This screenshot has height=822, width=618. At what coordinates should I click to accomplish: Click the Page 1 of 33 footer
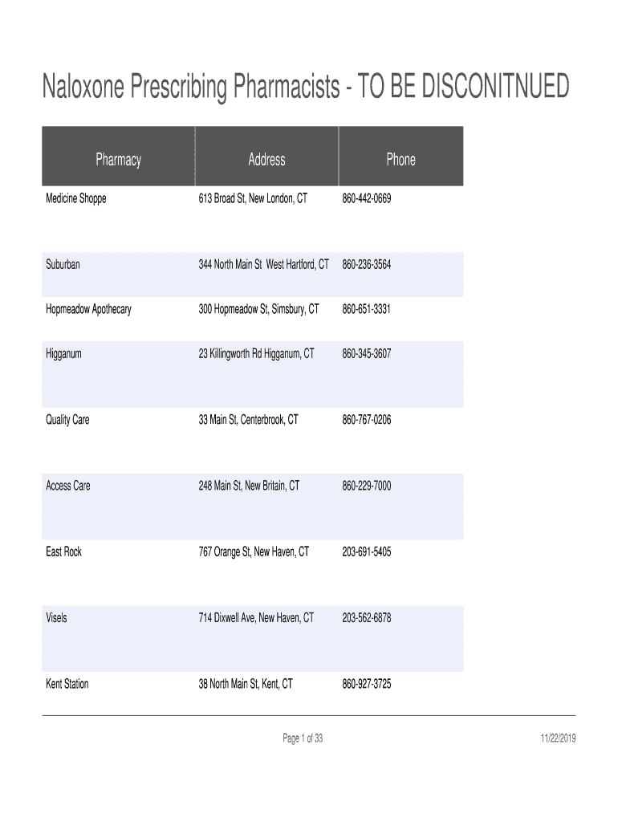pyautogui.click(x=303, y=739)
